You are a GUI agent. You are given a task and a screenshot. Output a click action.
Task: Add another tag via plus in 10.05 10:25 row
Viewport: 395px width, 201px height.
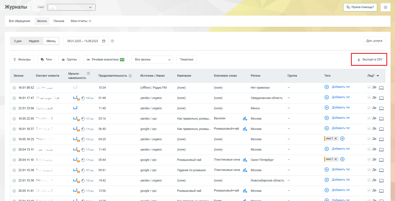coord(342,139)
